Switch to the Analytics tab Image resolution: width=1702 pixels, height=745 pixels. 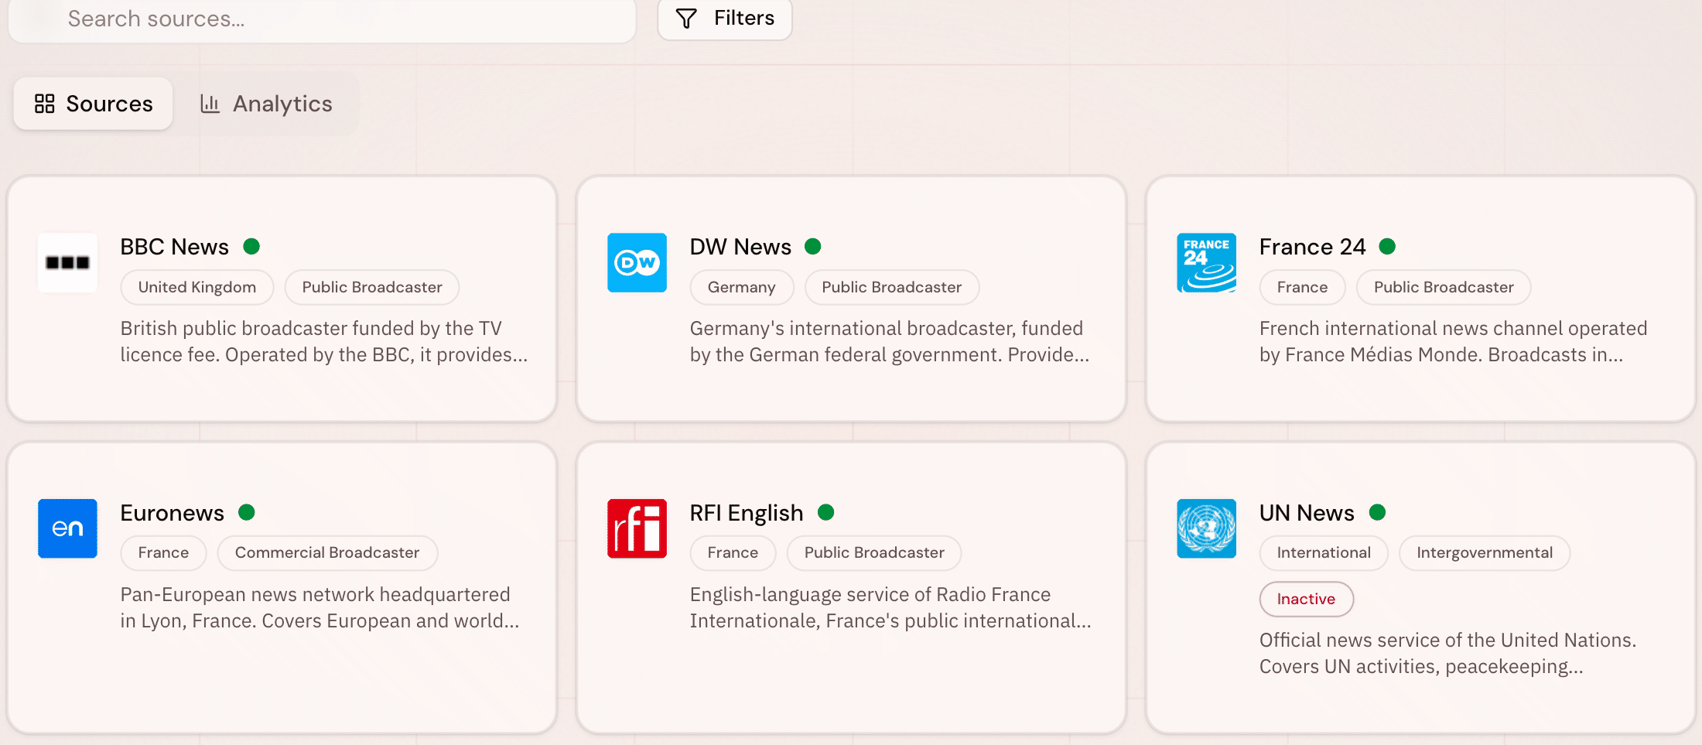[266, 104]
